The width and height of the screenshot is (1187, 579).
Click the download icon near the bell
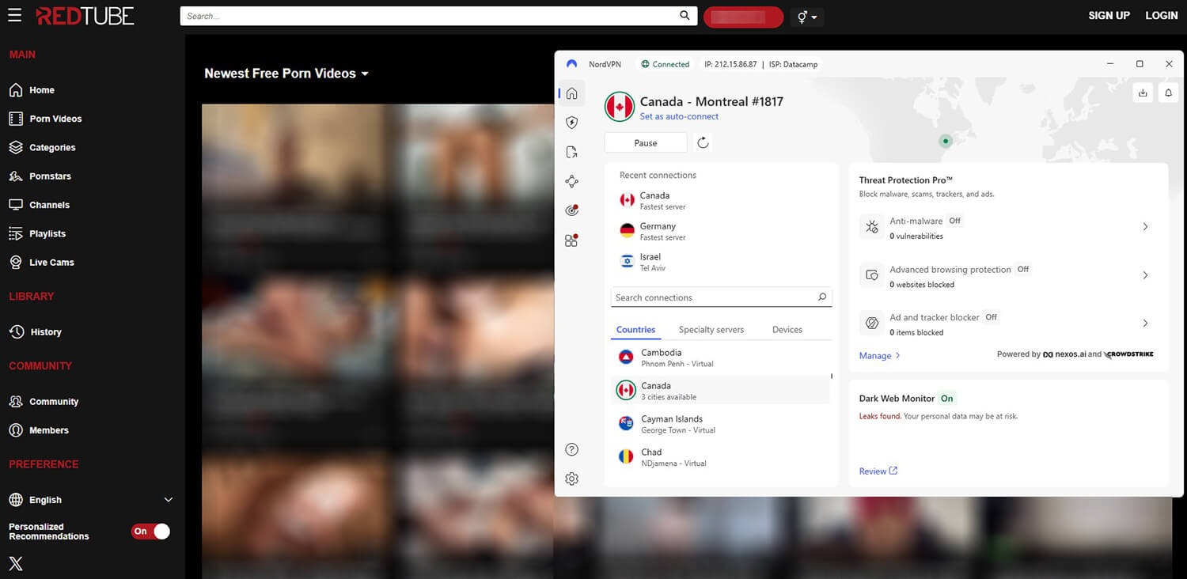click(1143, 93)
